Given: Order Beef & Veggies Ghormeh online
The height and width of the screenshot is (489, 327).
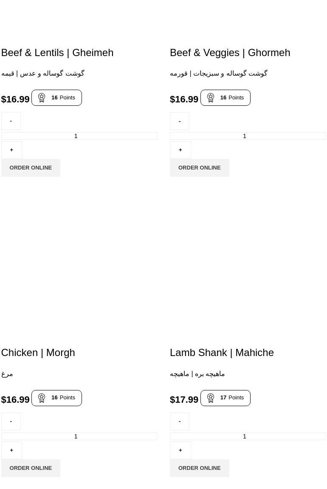Looking at the screenshot, I should [x=200, y=168].
